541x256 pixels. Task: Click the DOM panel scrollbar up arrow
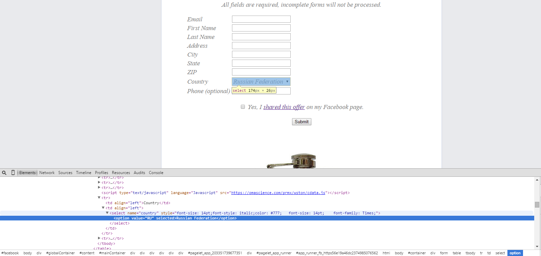[537, 179]
